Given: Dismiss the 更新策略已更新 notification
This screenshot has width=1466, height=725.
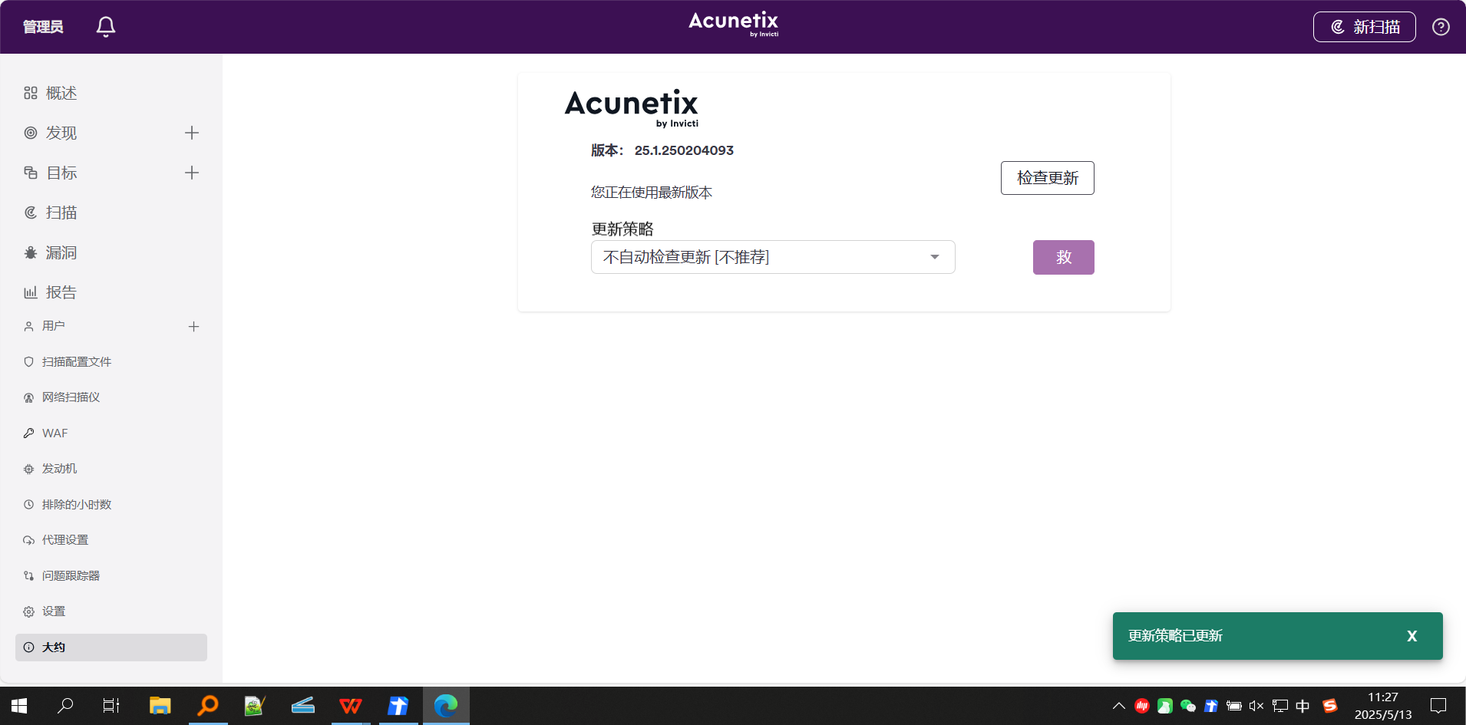Looking at the screenshot, I should 1412,636.
